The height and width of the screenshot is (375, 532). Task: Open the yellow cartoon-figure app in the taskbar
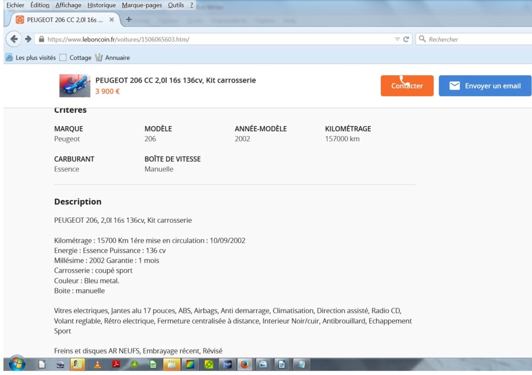[x=77, y=365]
